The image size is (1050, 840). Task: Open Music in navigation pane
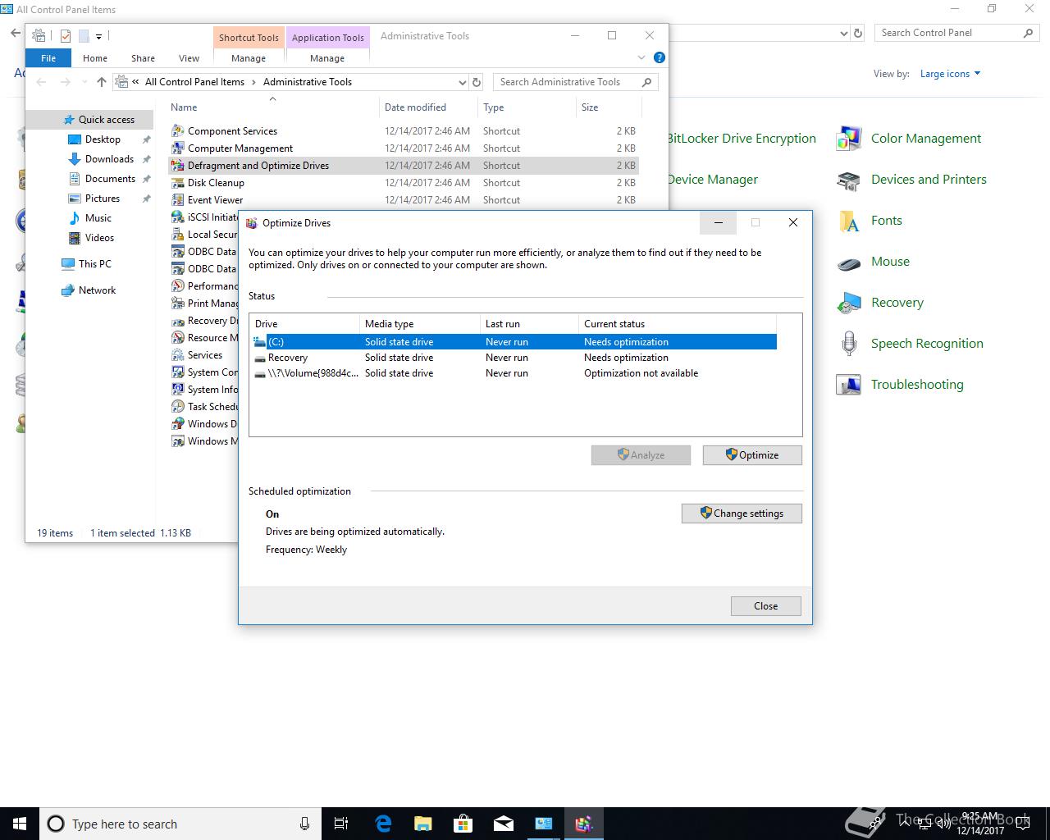98,218
